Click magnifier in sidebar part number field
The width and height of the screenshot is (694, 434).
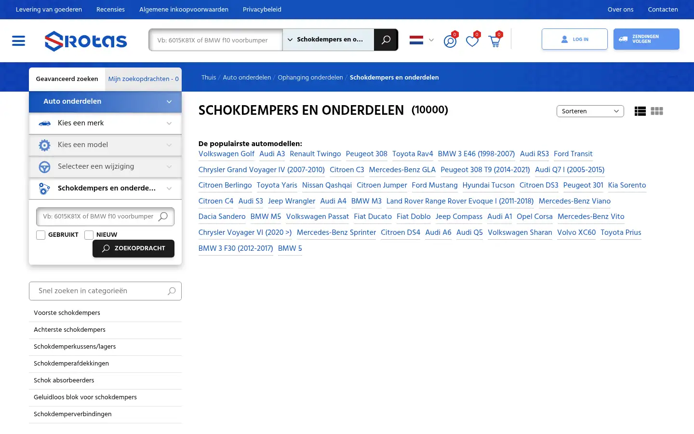click(x=163, y=217)
